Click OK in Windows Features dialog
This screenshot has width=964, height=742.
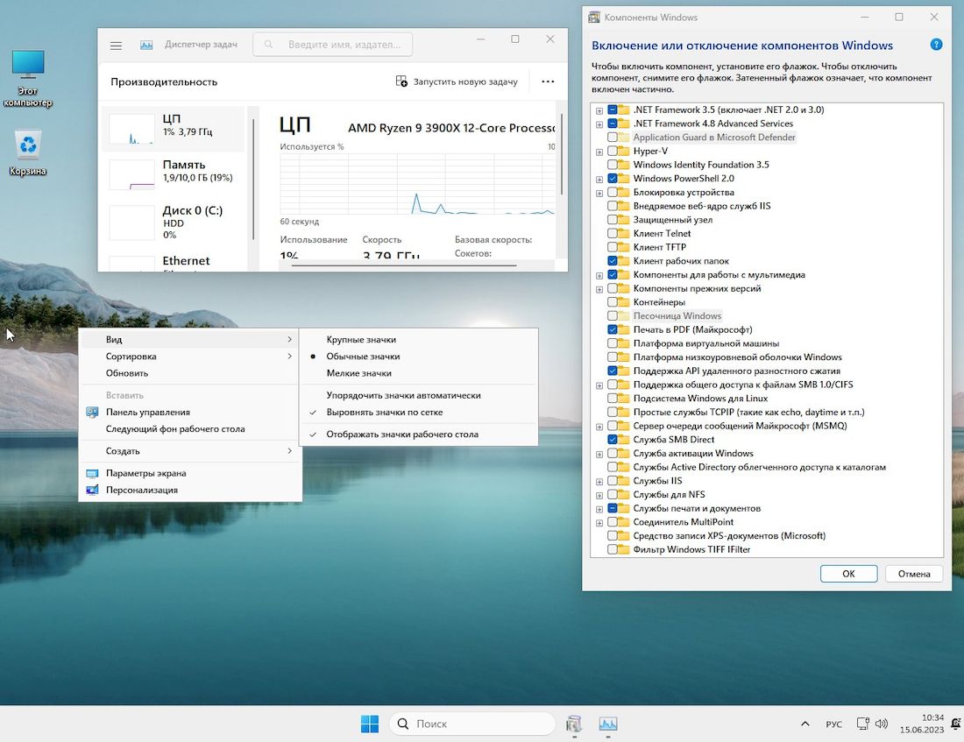pyautogui.click(x=848, y=574)
